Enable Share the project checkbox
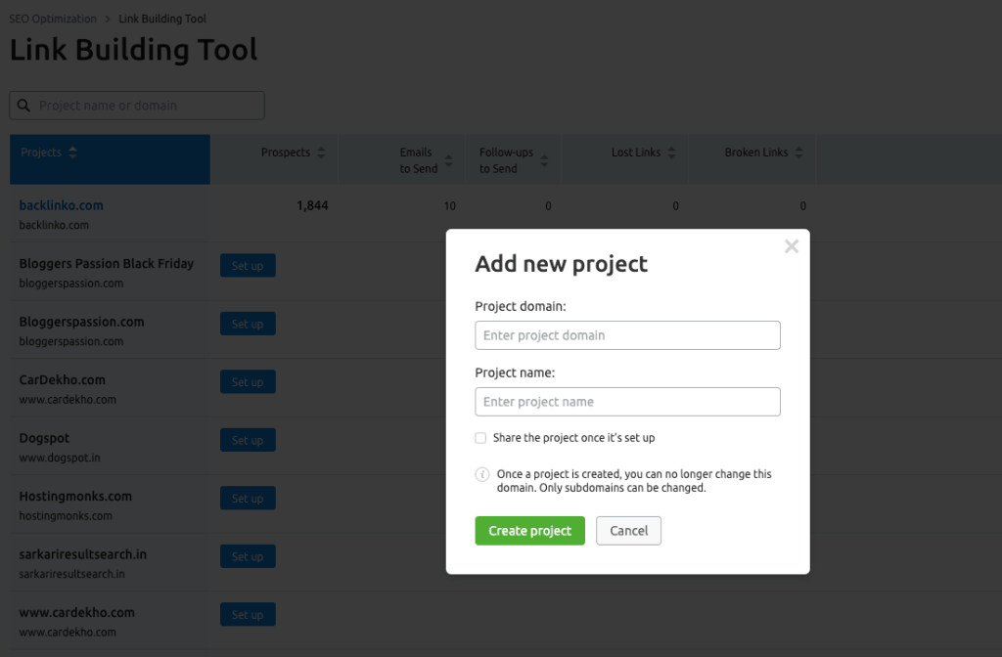 (x=480, y=438)
